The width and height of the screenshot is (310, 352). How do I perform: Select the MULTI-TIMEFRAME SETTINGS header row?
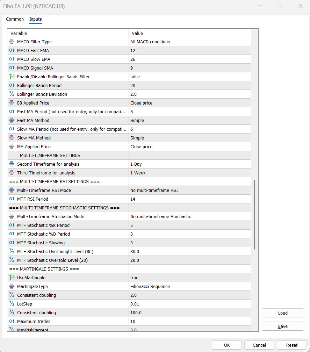129,155
